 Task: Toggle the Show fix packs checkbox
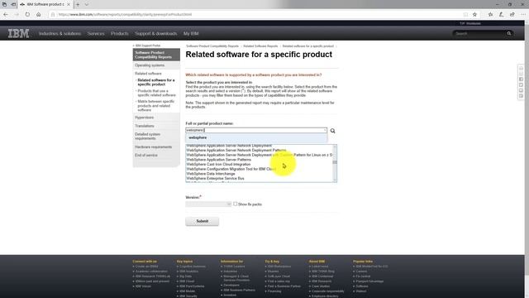(235, 204)
